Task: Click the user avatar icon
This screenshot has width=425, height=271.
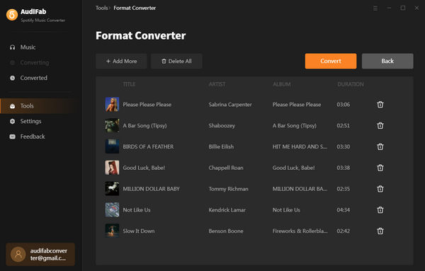Action: [x=18, y=254]
